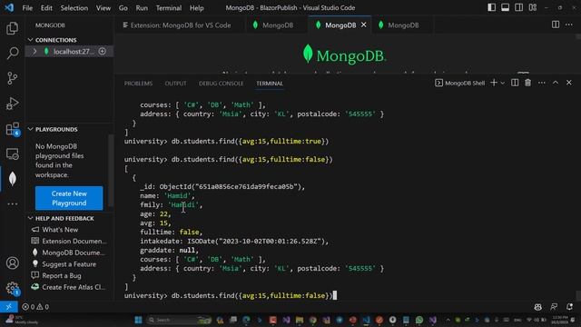
Task: Open What's New link
Action: tap(60, 230)
